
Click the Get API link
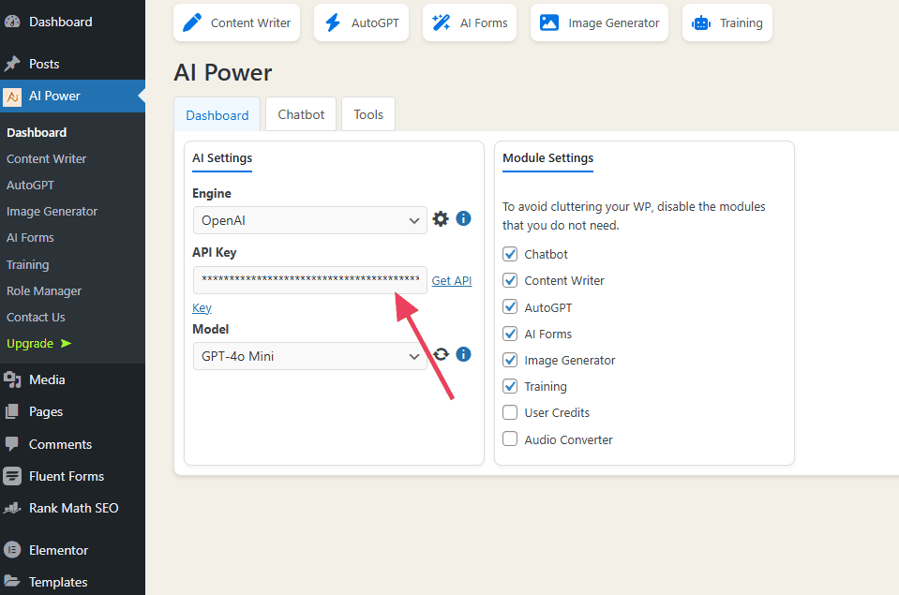pyautogui.click(x=452, y=281)
